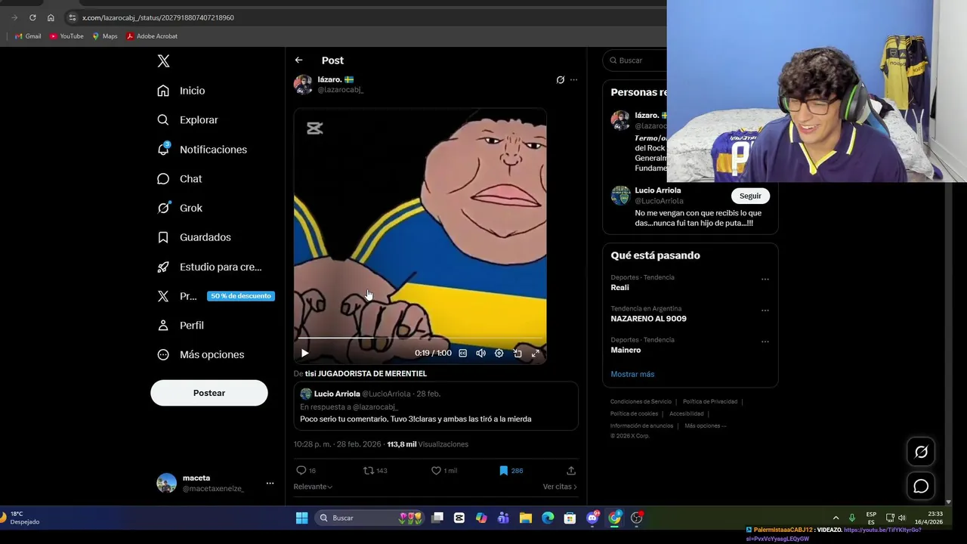Toggle picture-in-picture for the video

click(517, 353)
